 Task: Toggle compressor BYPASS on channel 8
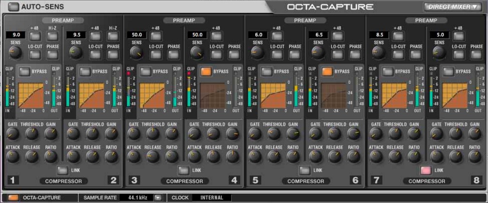(448, 71)
